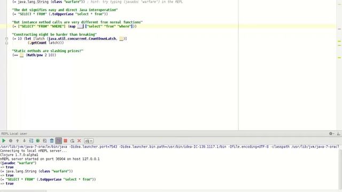Click '.getCount' in the editor
Image resolution: width=342 pixels, height=192 pixels.
(38, 43)
